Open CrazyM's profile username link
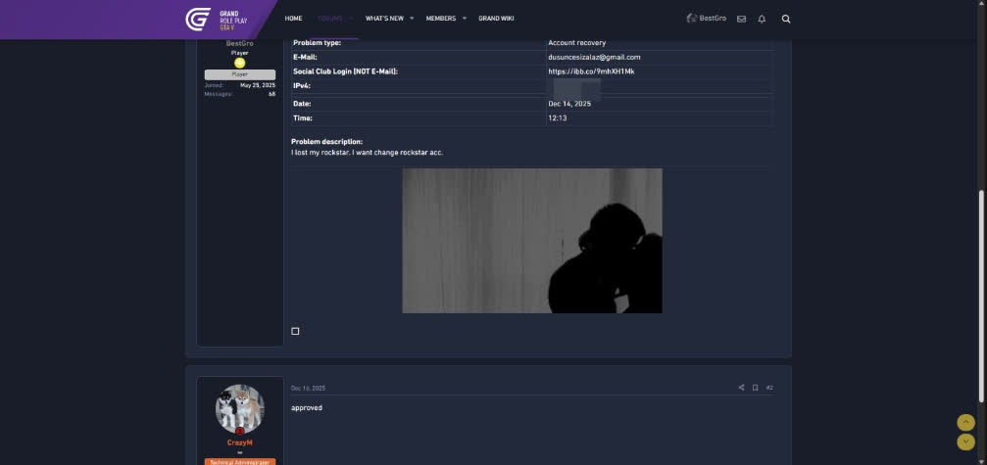 coord(240,442)
